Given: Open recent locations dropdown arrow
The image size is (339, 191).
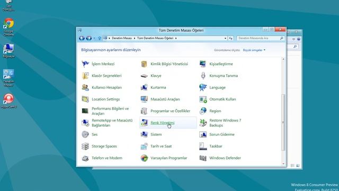Looking at the screenshot, I should pyautogui.click(x=94, y=38).
